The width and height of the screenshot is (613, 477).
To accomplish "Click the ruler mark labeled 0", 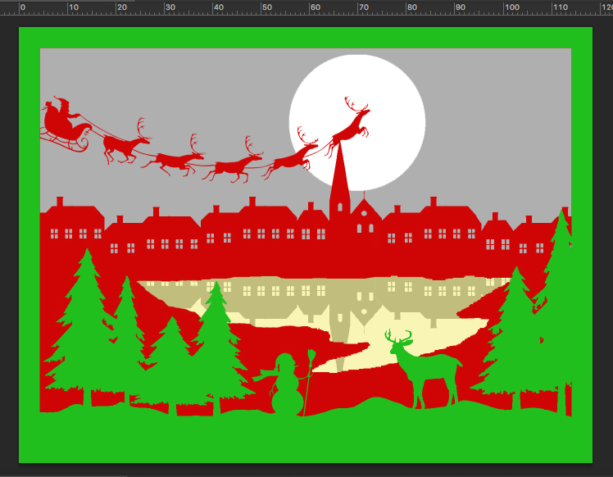I will click(23, 7).
